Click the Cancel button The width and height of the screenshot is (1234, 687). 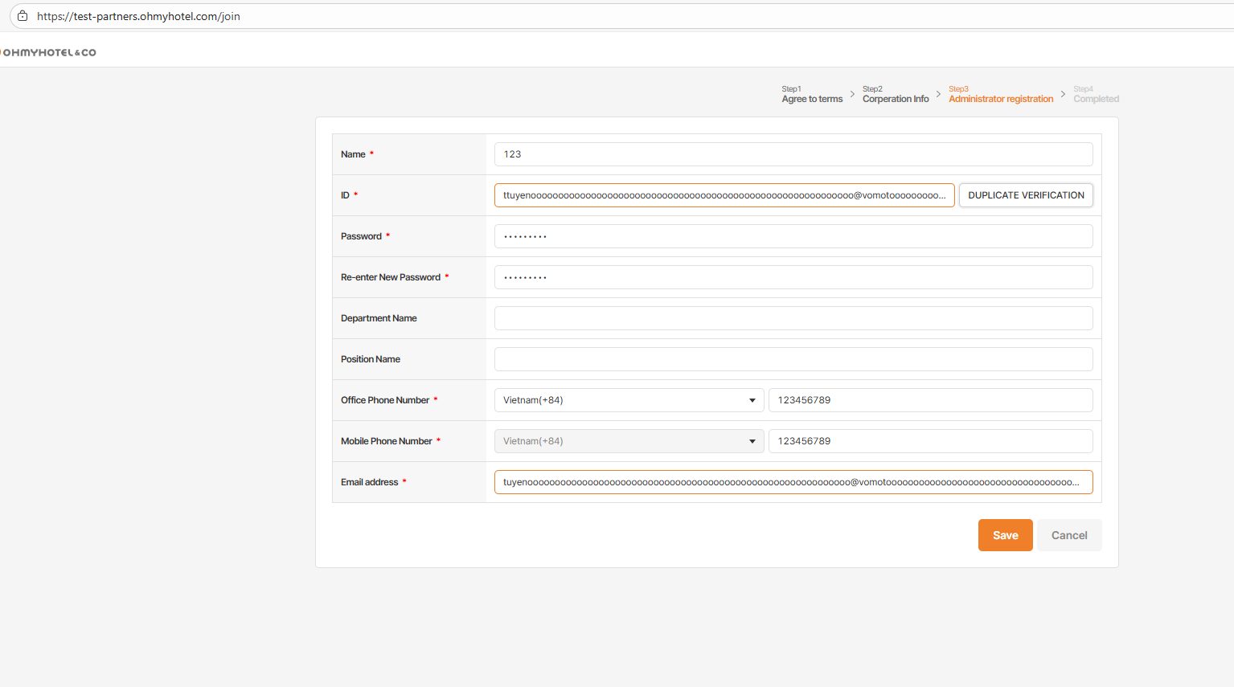click(1069, 535)
